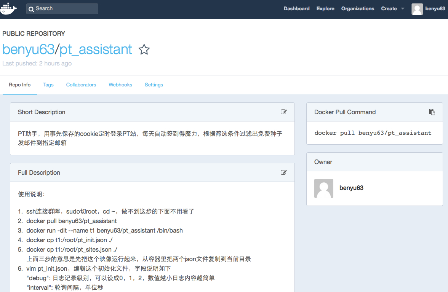Image resolution: width=448 pixels, height=292 pixels.
Task: Open the Explore page
Action: (325, 8)
